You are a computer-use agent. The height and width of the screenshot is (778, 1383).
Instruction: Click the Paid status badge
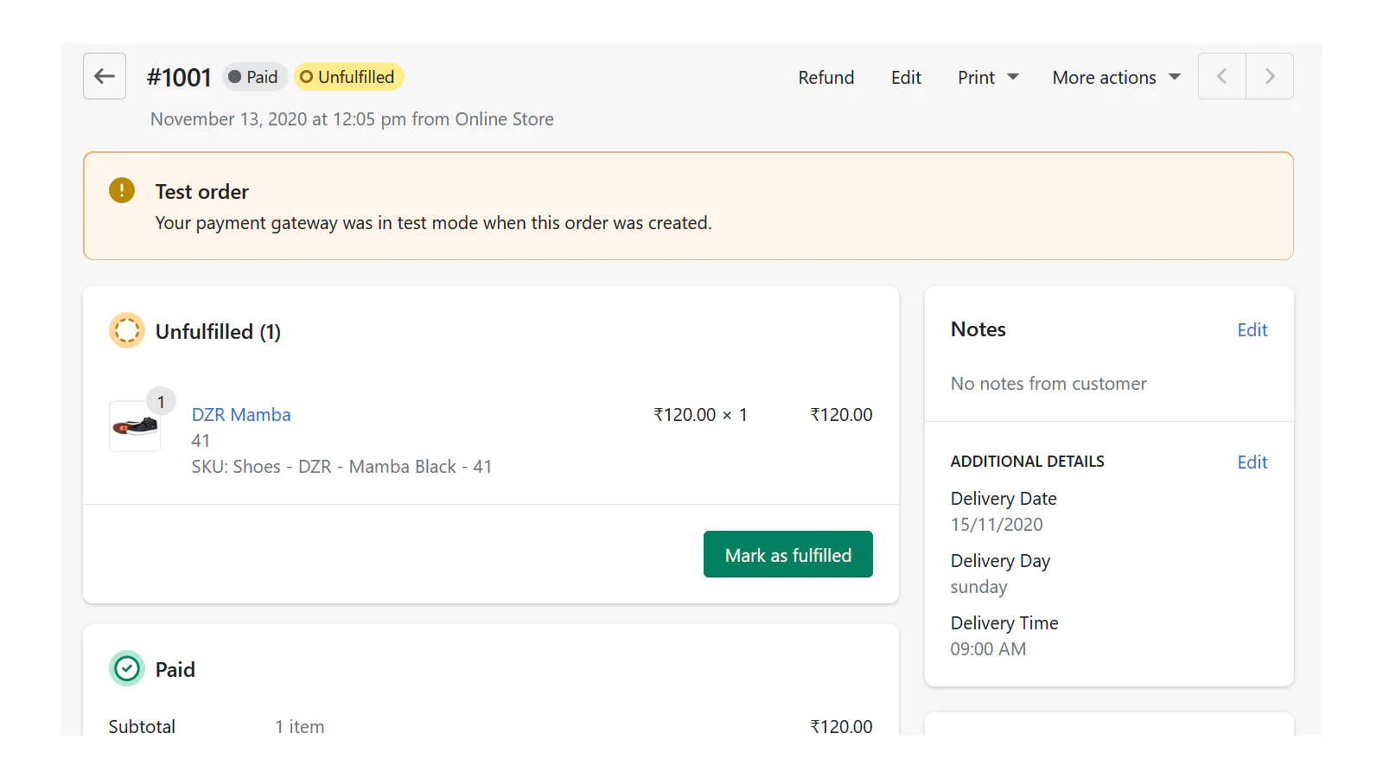pyautogui.click(x=254, y=77)
